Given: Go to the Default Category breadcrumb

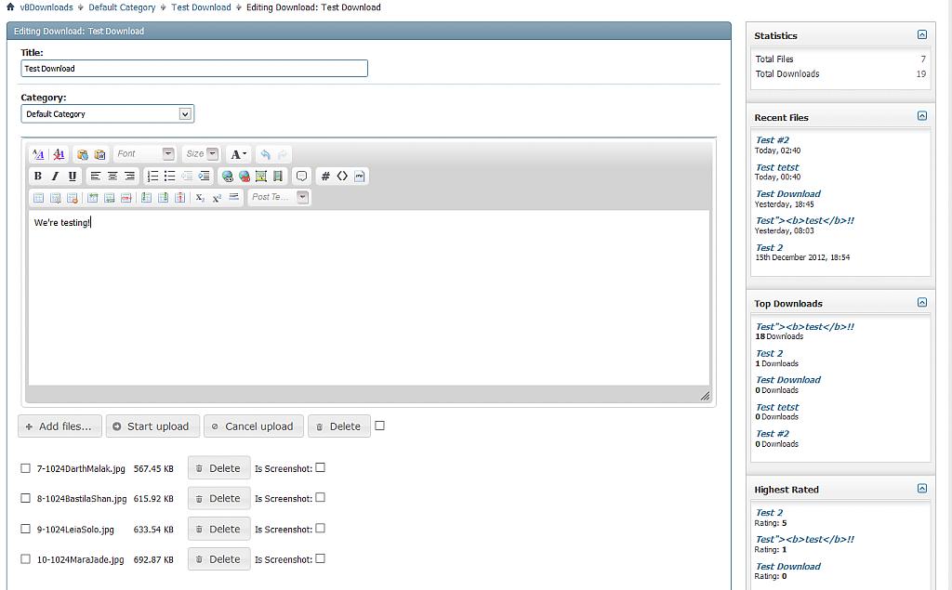Looking at the screenshot, I should 122,7.
